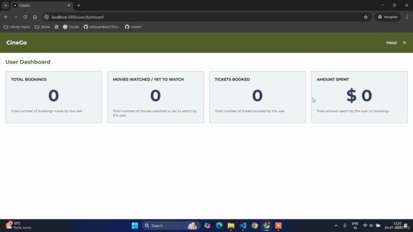Minimize the Chrome window

[x=382, y=5]
